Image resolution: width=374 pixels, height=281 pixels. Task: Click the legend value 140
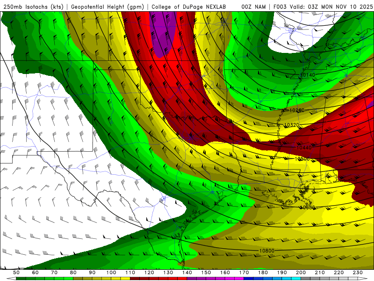click(x=187, y=273)
